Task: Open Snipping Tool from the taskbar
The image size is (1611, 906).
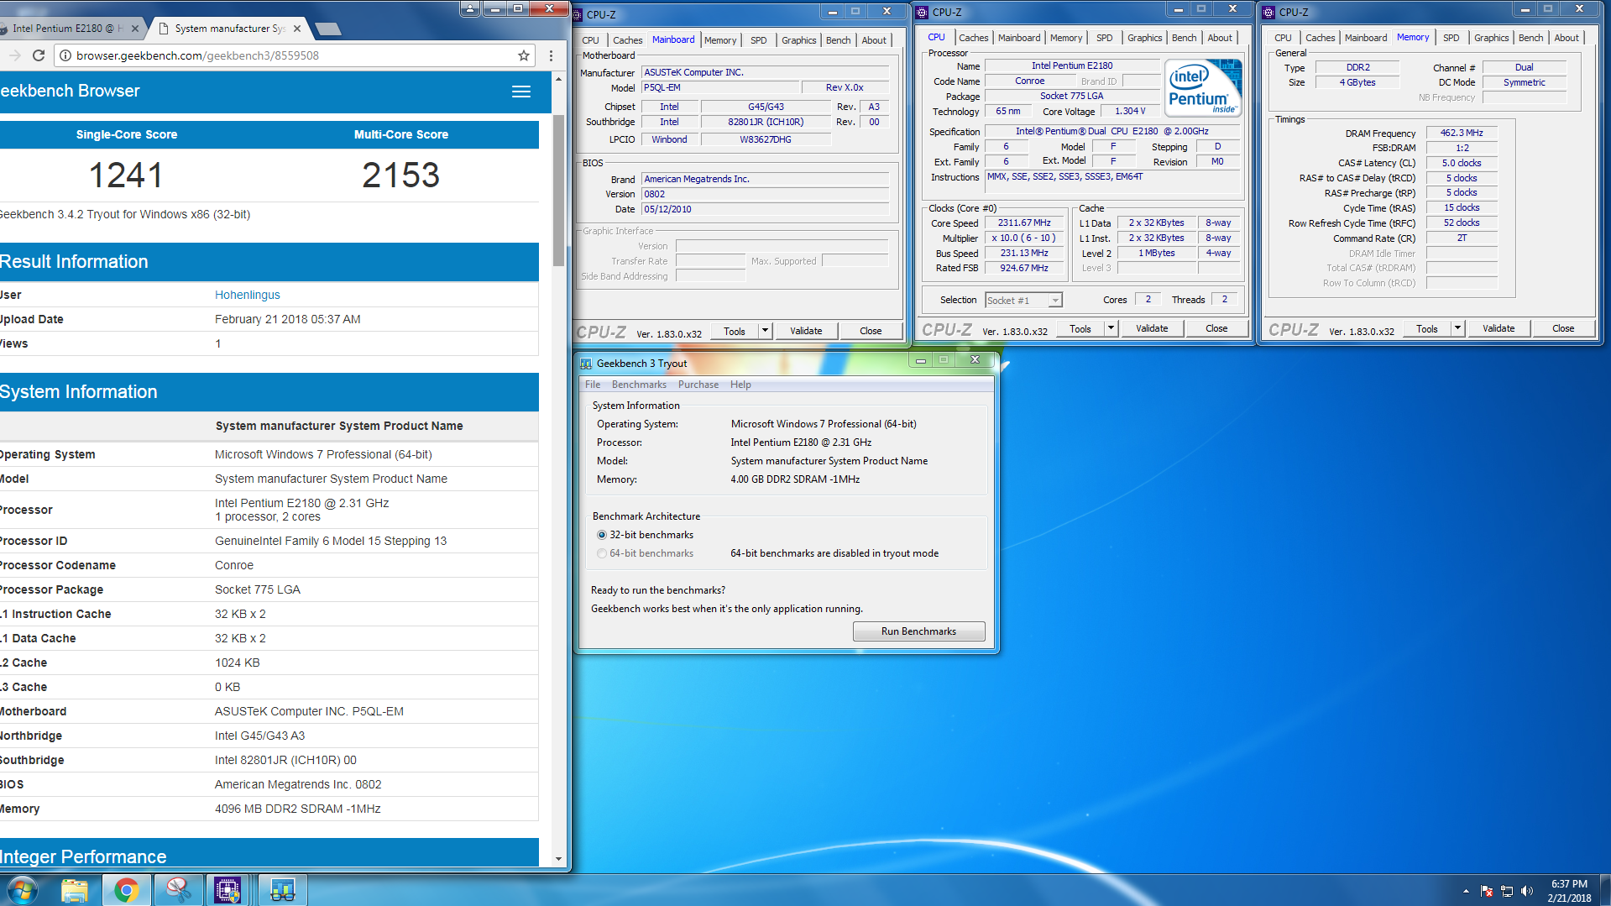Action: pyautogui.click(x=178, y=890)
